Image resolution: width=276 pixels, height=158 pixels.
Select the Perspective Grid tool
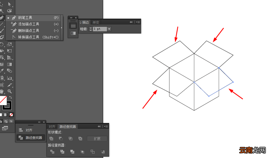coord(9,58)
